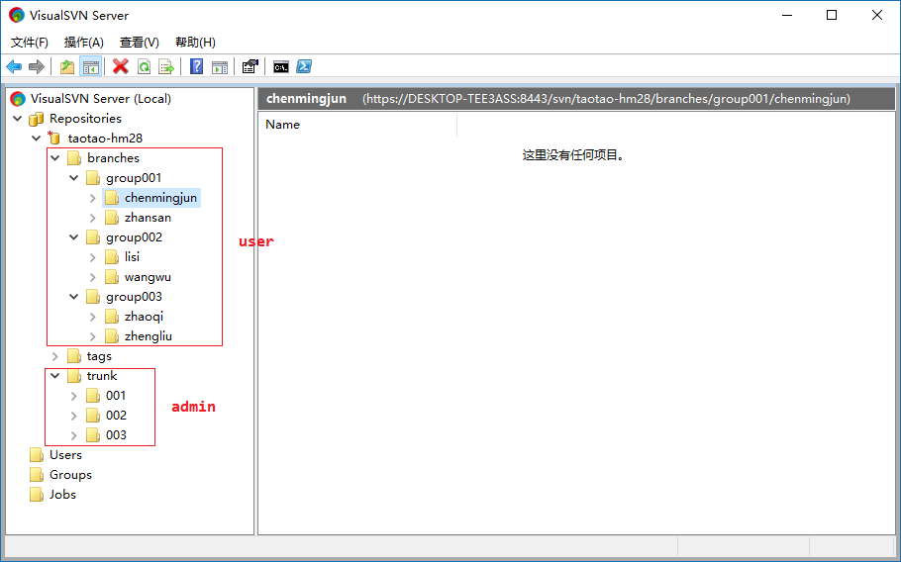Viewport: 901px width, 562px height.
Task: Collapse the Repositories node
Action: point(17,119)
